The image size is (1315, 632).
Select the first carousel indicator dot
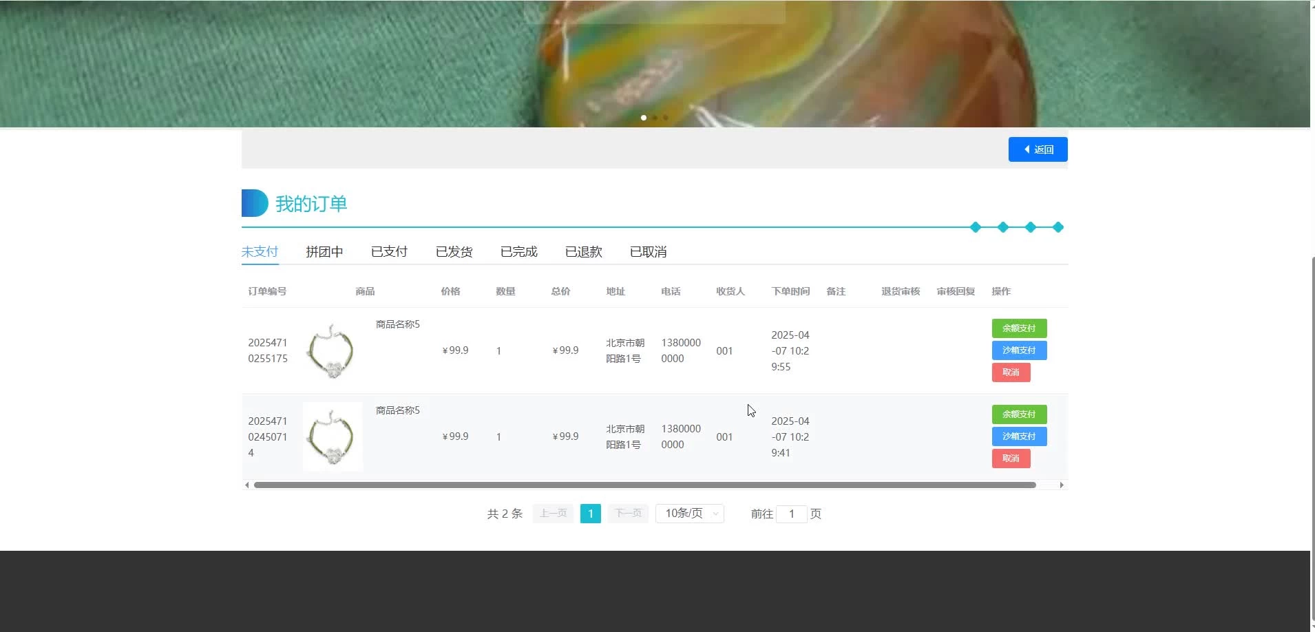(x=644, y=118)
